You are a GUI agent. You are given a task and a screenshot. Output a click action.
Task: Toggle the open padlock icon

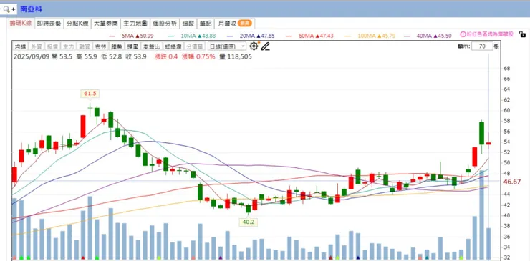[x=523, y=34]
